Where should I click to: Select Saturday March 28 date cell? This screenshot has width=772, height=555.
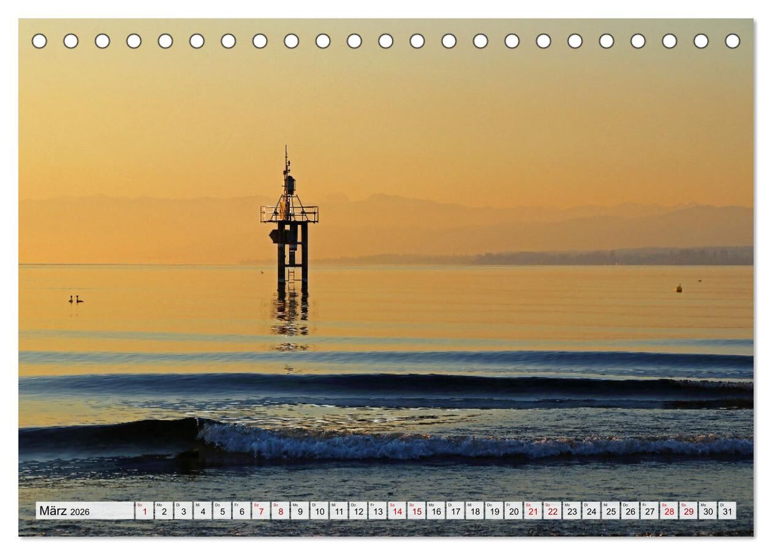[x=669, y=511]
